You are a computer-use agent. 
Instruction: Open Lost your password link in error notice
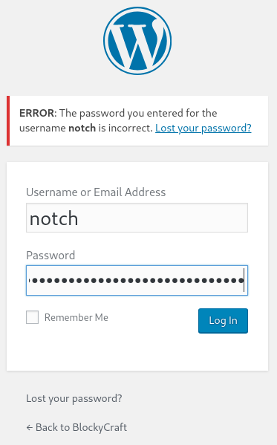tap(203, 128)
